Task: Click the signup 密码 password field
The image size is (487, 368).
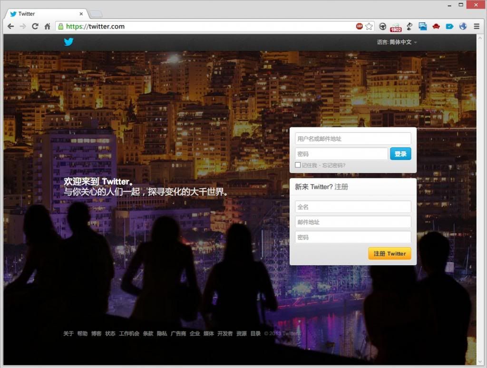Action: [x=353, y=237]
